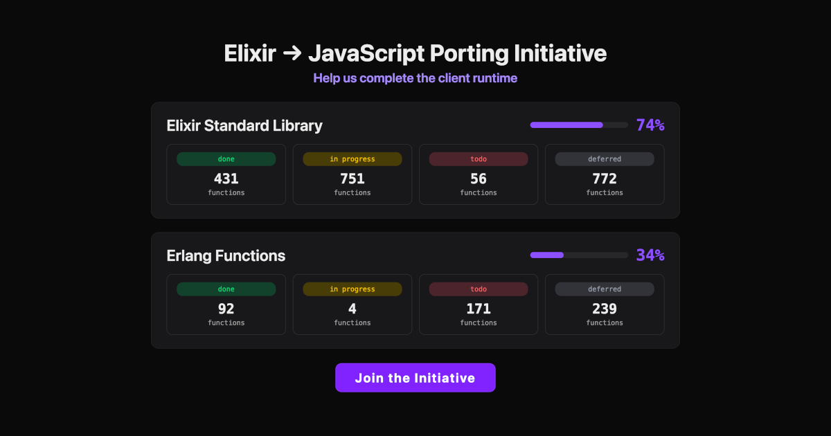Toggle the 239 deferred functions card
The width and height of the screenshot is (831, 436).
pyautogui.click(x=604, y=305)
